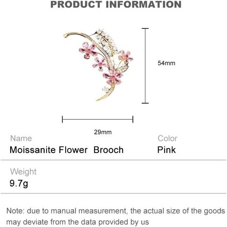Select the 54mm height label
This screenshot has height=227, width=227.
166,63
